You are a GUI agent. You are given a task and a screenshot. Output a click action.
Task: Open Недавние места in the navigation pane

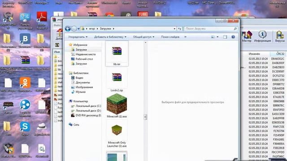86,54
